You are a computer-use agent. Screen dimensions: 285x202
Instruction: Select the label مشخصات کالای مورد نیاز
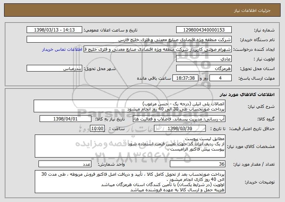(x=251, y=146)
